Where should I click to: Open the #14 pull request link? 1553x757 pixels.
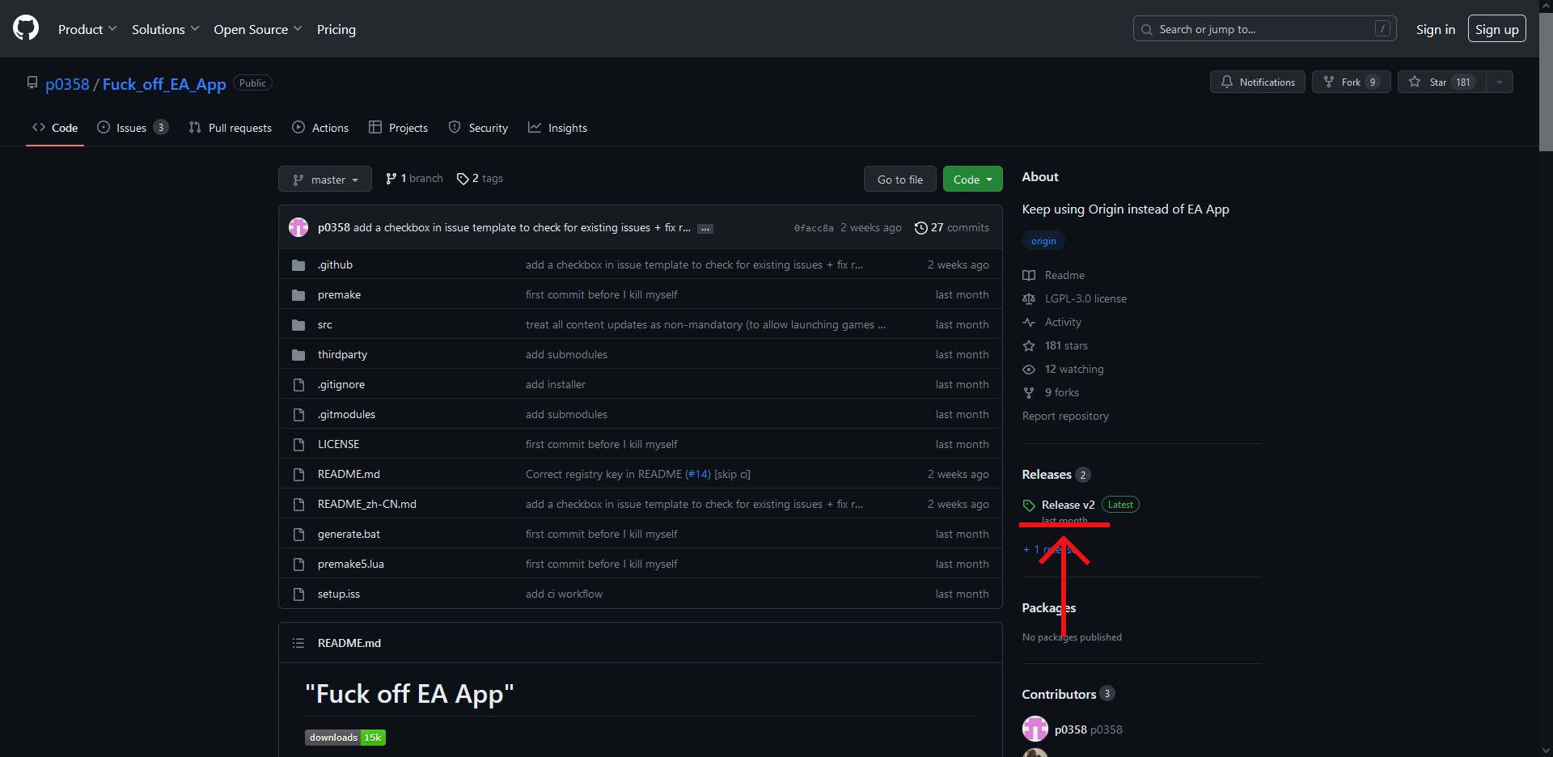(x=698, y=474)
